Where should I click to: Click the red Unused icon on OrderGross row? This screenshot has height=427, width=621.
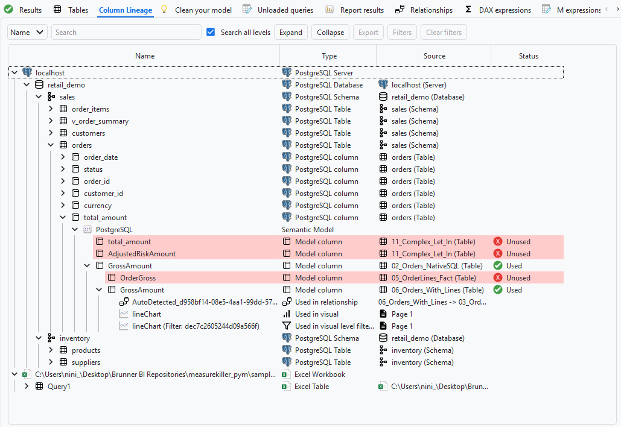point(498,278)
